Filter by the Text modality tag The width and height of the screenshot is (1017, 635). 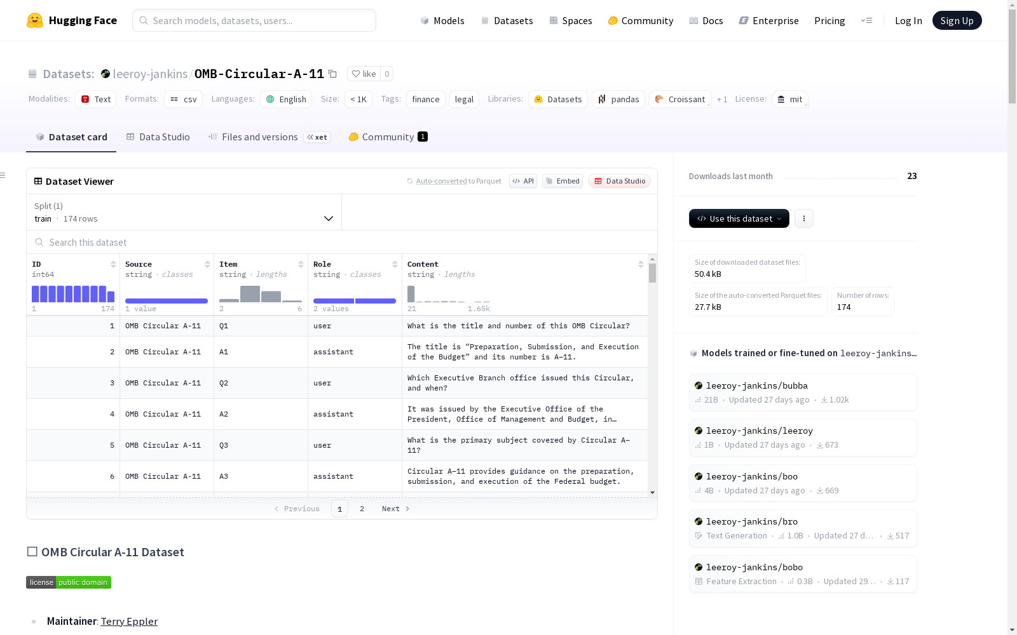tap(96, 99)
